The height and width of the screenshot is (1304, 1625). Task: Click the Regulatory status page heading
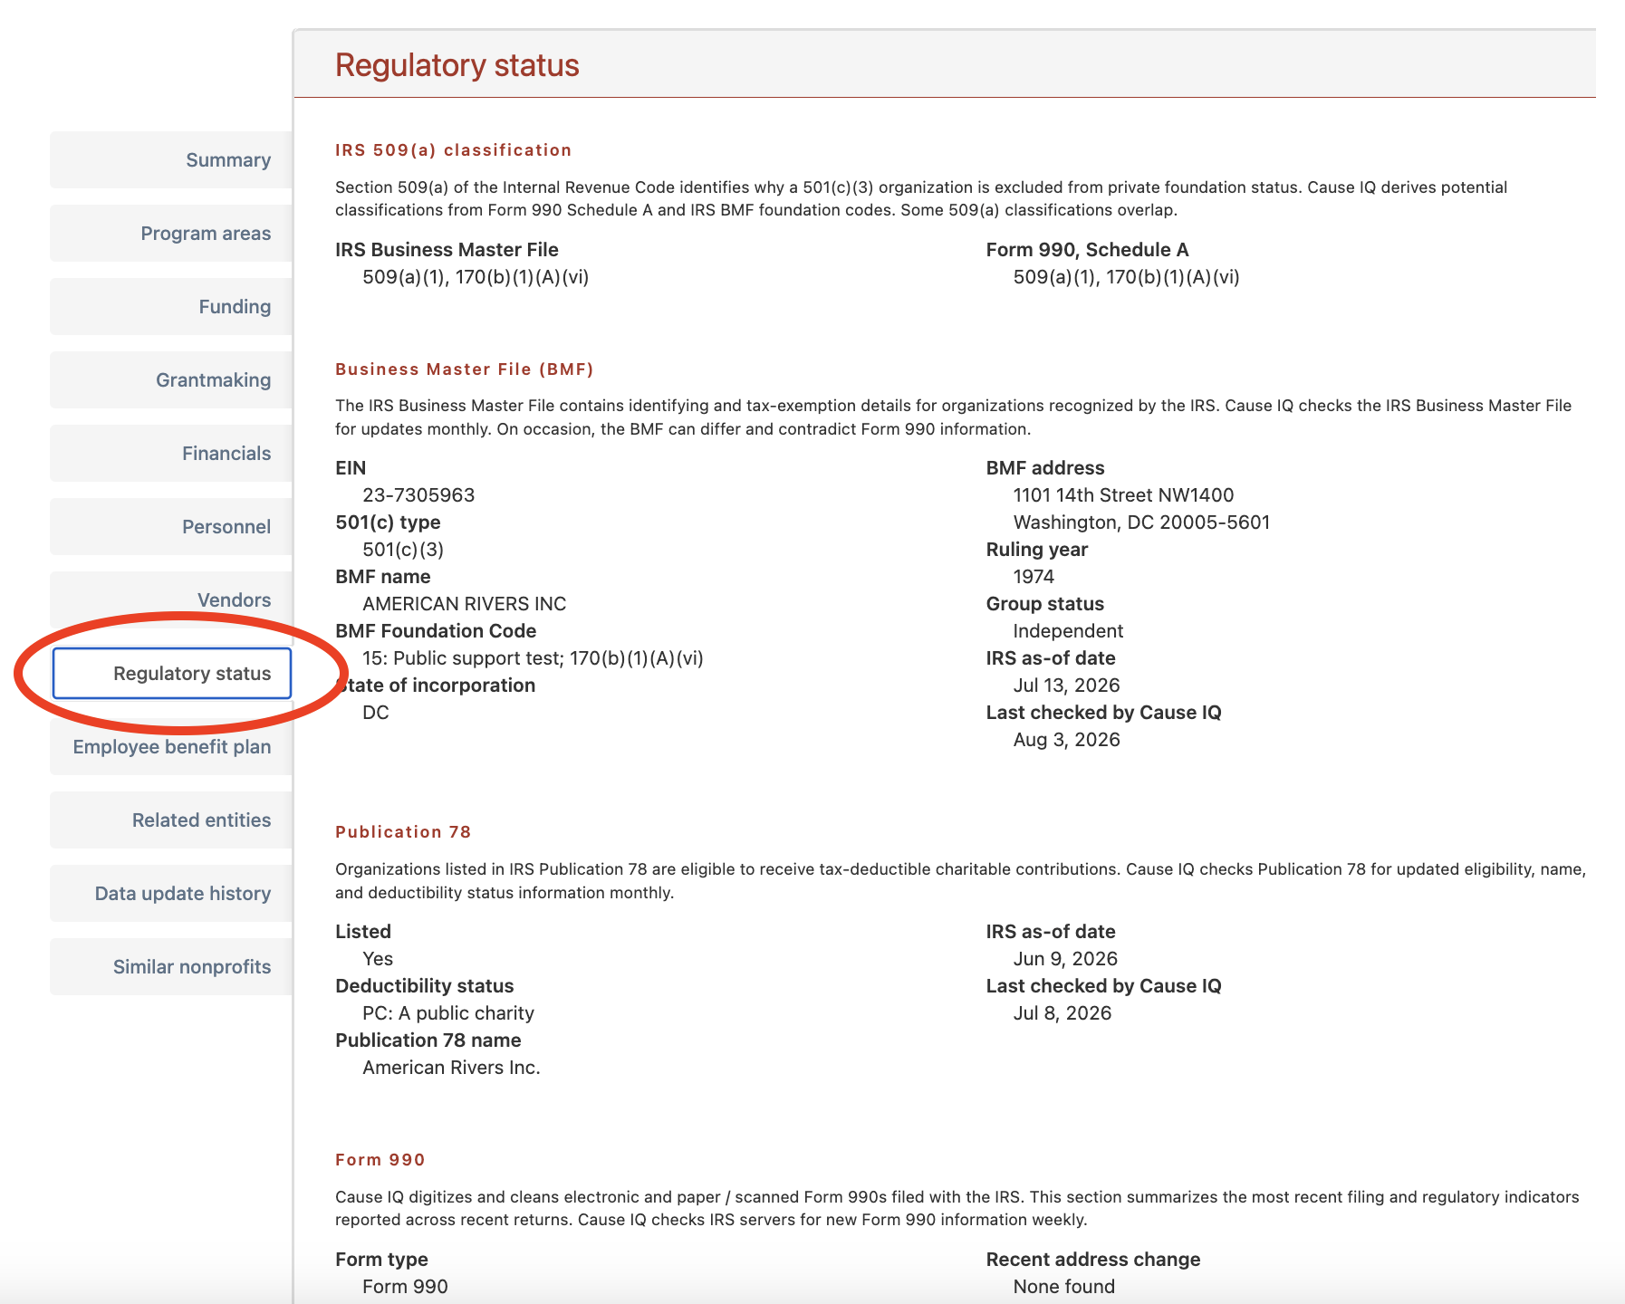[457, 65]
